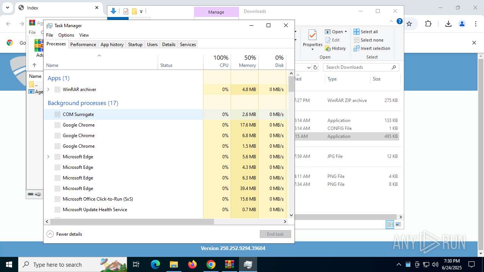Open the Services tab
Viewport: 484px width, 272px height.
click(188, 45)
